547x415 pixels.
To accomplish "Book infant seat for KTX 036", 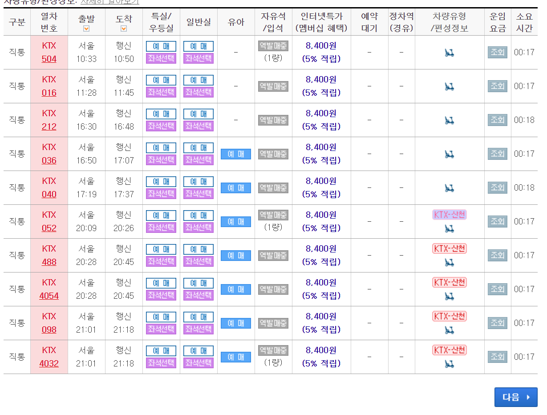I will [x=236, y=154].
